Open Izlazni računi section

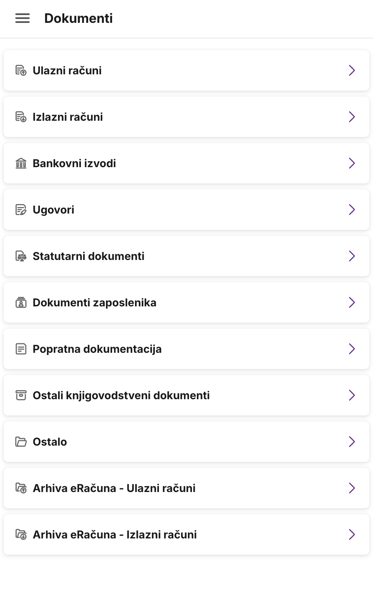[68, 117]
